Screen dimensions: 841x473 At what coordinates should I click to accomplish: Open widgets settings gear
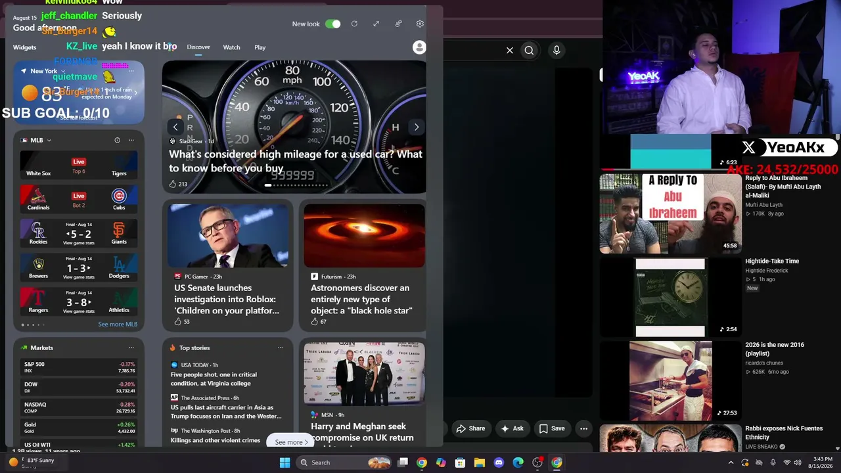(x=420, y=24)
